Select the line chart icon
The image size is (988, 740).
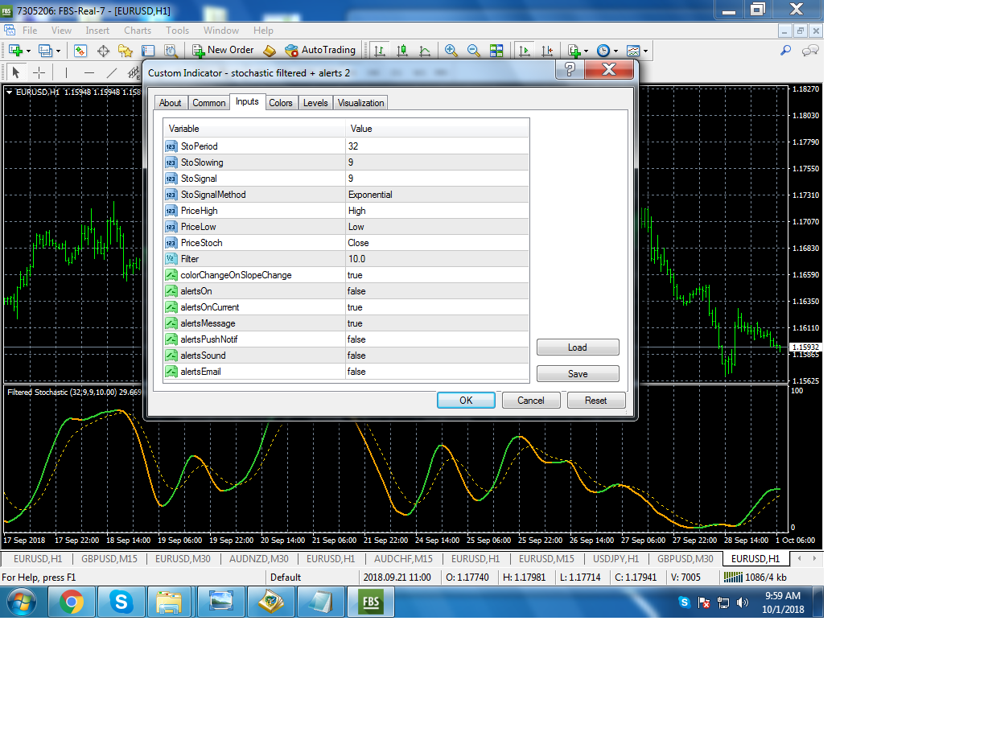pos(424,51)
